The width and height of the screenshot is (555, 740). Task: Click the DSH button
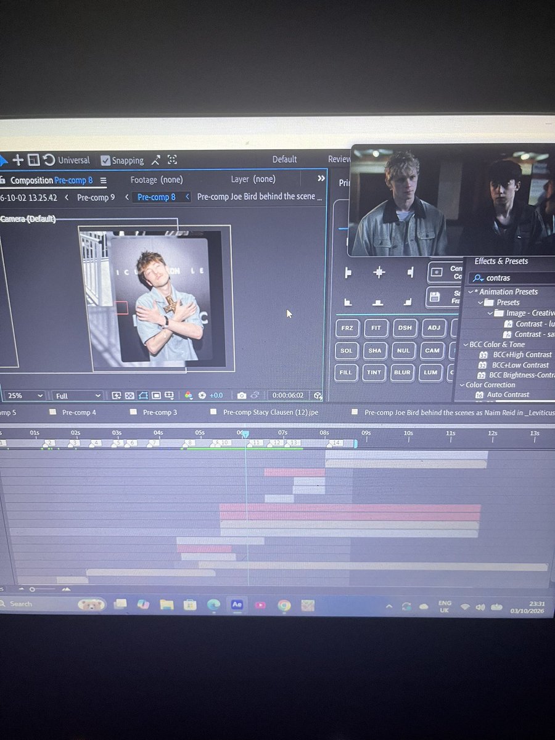point(404,328)
